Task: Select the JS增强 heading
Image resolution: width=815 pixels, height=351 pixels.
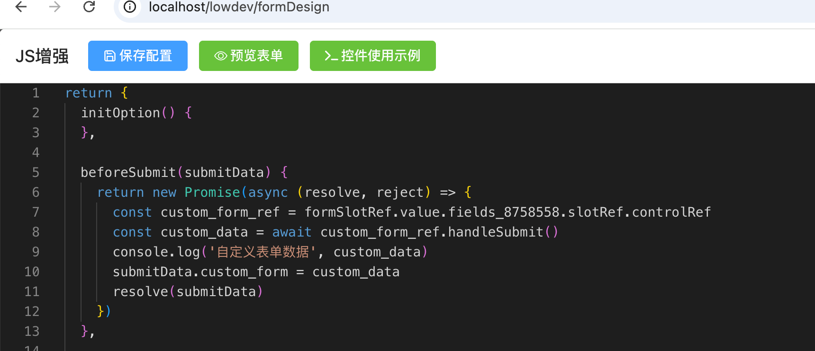Action: [42, 56]
